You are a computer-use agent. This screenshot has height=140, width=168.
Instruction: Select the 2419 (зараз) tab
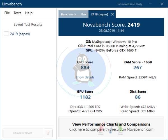click(99, 14)
